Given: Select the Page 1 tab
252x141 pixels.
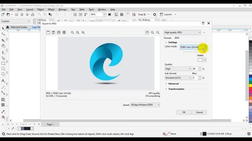Looking at the screenshot, I should pyautogui.click(x=50, y=124).
